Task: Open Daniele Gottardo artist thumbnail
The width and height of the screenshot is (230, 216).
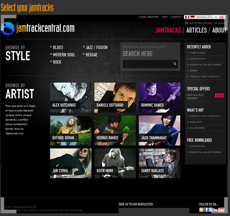Action: 115,98
